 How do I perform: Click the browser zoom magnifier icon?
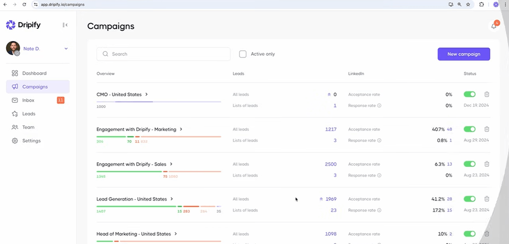[x=460, y=5]
